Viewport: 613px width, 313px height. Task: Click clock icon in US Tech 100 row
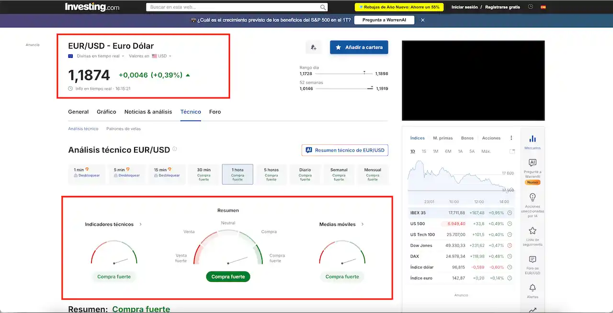point(510,235)
